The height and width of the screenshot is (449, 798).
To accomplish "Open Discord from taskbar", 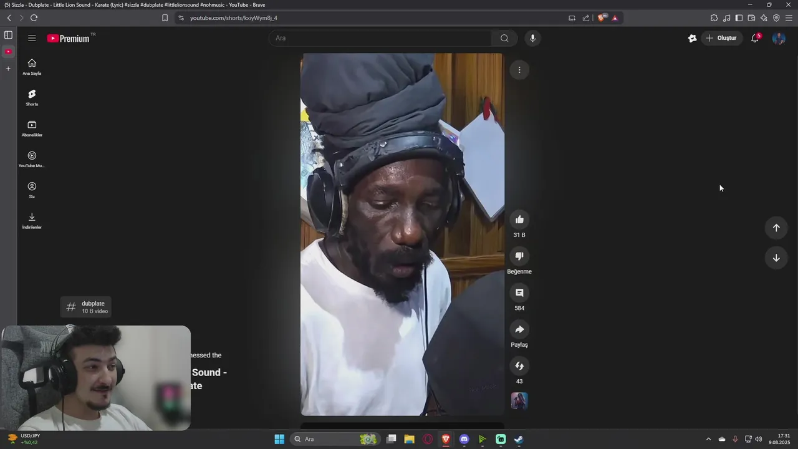I will (464, 439).
